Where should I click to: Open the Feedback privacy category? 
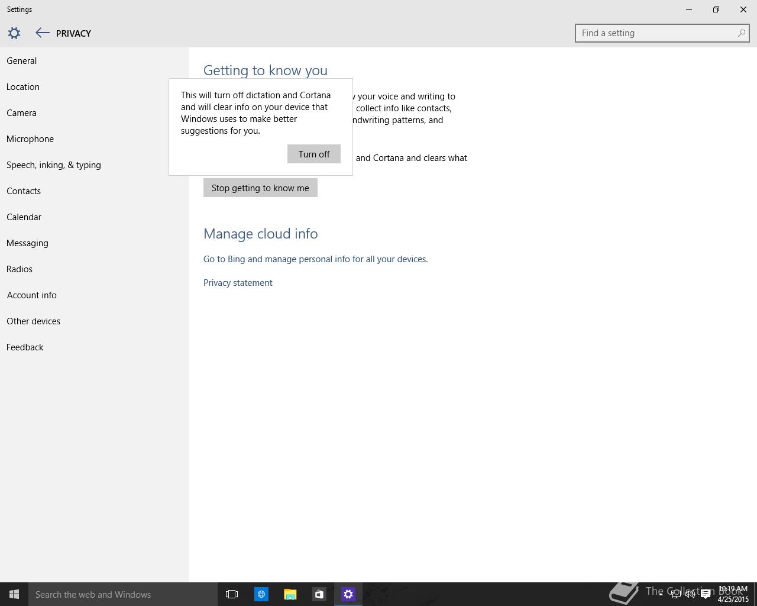(x=95, y=347)
